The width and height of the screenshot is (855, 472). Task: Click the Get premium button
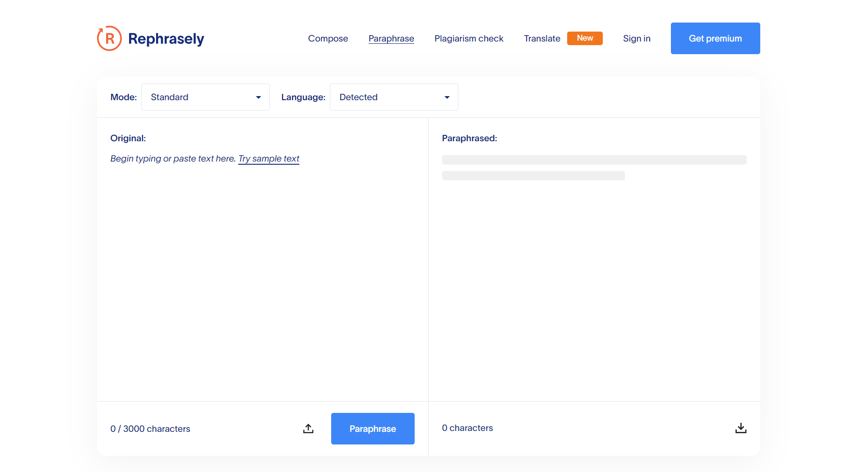pos(715,38)
